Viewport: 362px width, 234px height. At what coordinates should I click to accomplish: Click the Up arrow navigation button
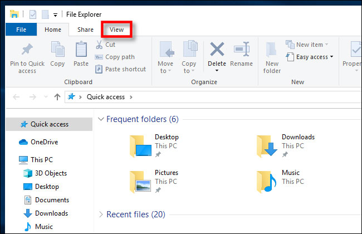[x=57, y=97]
